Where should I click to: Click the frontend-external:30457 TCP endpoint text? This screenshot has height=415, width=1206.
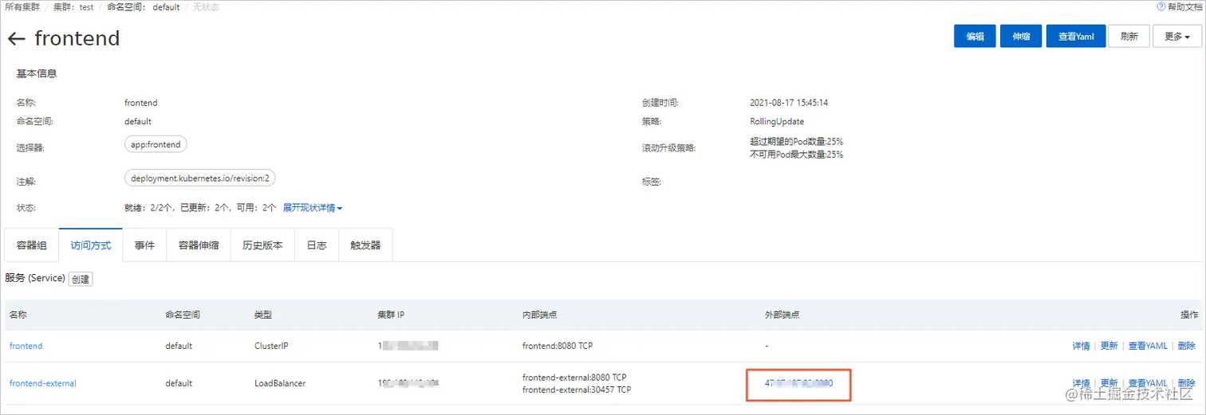coord(577,390)
